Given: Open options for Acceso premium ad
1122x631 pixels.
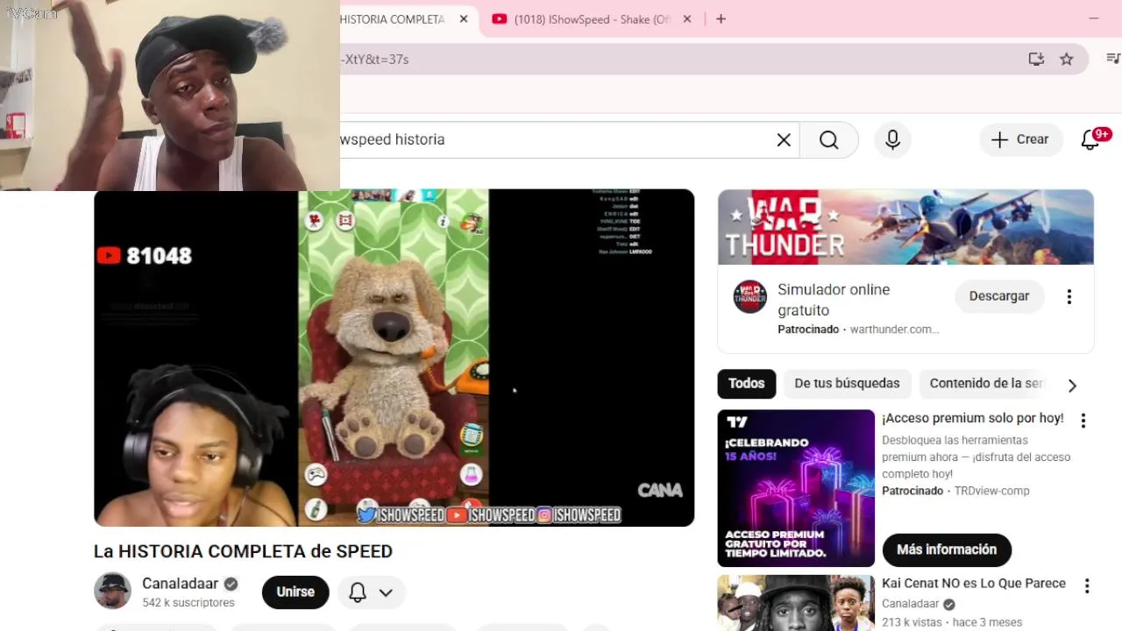Looking at the screenshot, I should [1083, 421].
